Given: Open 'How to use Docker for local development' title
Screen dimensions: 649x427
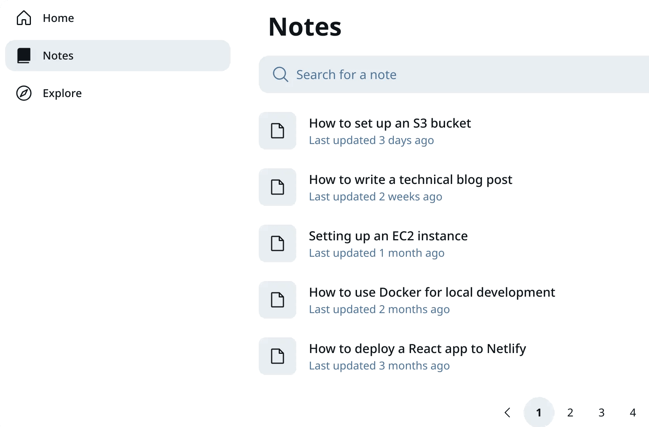Looking at the screenshot, I should (432, 292).
